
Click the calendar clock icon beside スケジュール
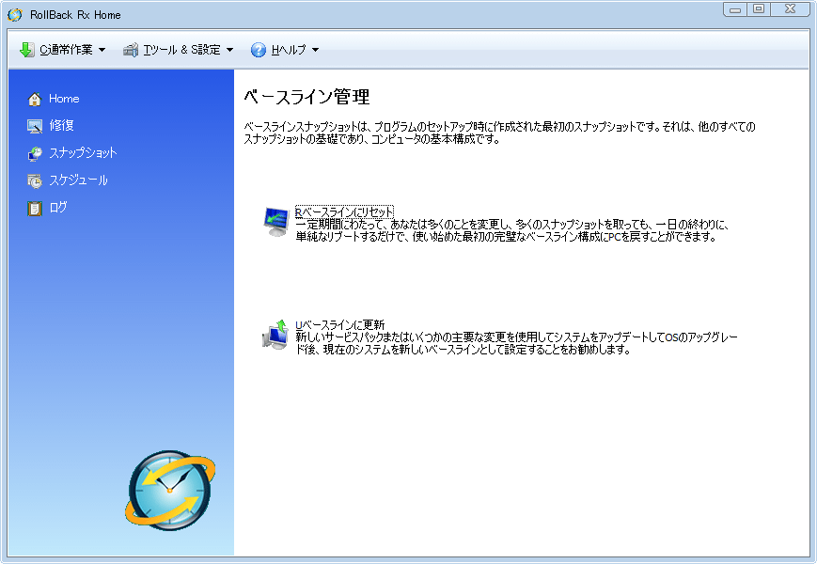(x=35, y=180)
